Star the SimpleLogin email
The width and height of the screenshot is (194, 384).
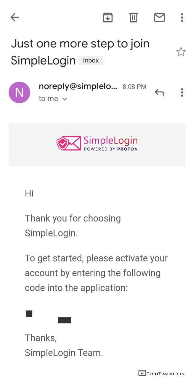tap(181, 52)
